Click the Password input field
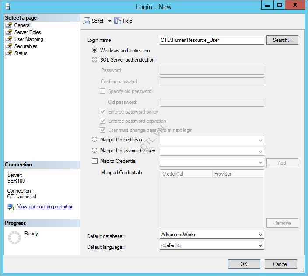 click(x=212, y=70)
